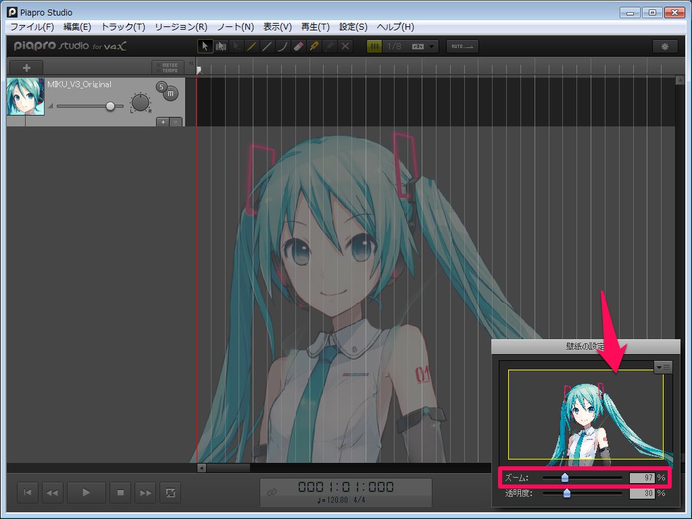Select the yellow pencil tool
Screen dimensions: 692x519
point(252,47)
